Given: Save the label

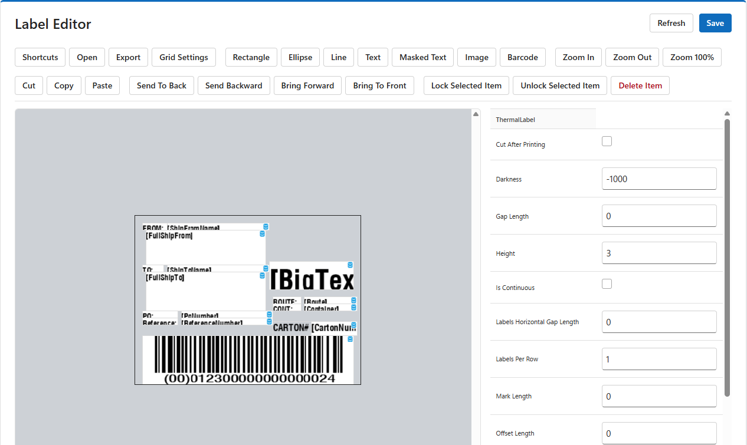Looking at the screenshot, I should point(715,23).
